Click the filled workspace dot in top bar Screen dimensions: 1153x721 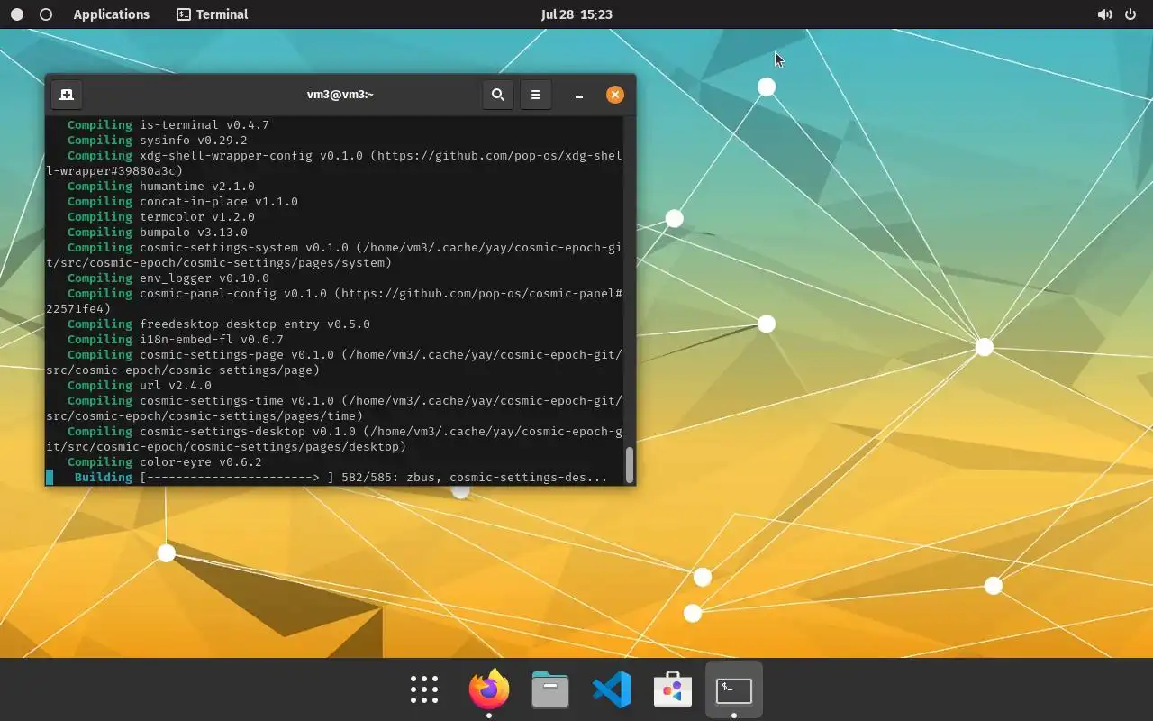(17, 14)
